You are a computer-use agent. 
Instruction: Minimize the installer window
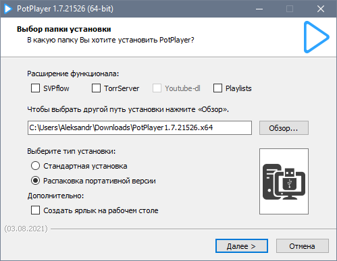(259, 9)
